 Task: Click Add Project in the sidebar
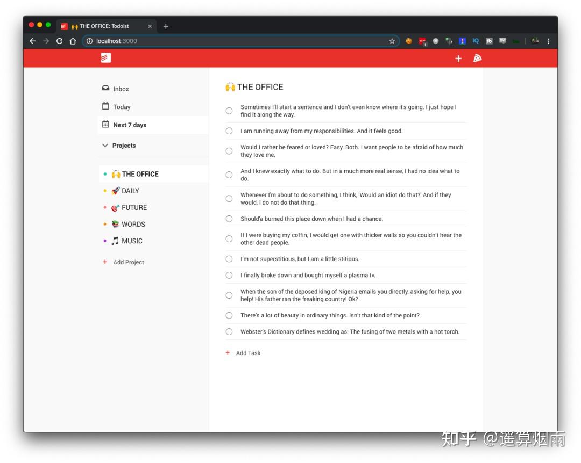(x=129, y=262)
